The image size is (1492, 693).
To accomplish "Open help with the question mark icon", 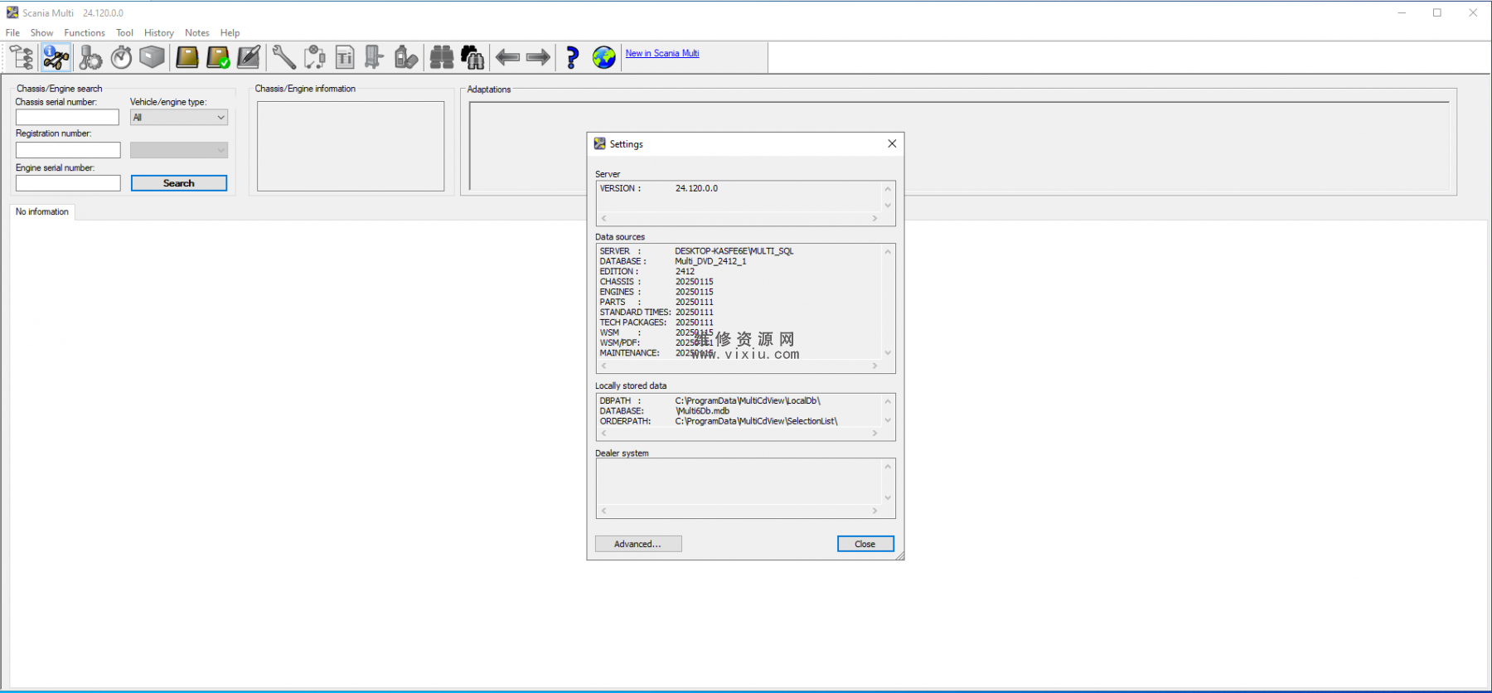I will [572, 57].
